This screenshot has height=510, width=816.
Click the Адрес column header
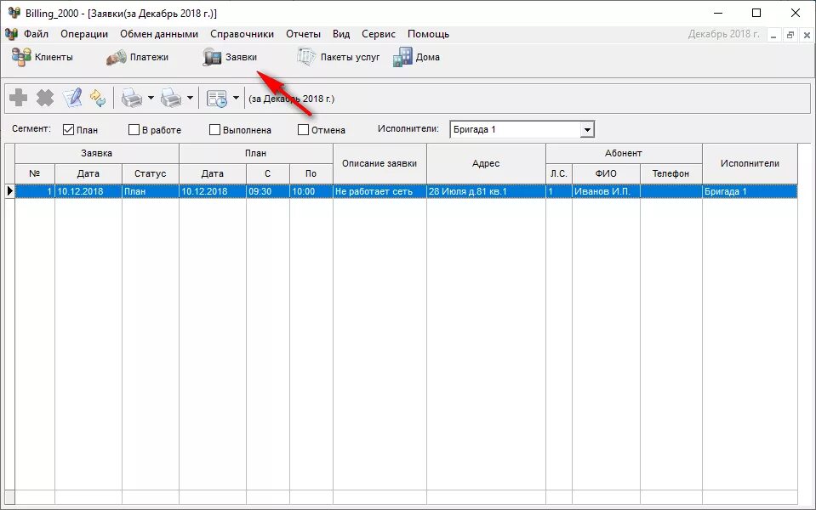tap(486, 163)
